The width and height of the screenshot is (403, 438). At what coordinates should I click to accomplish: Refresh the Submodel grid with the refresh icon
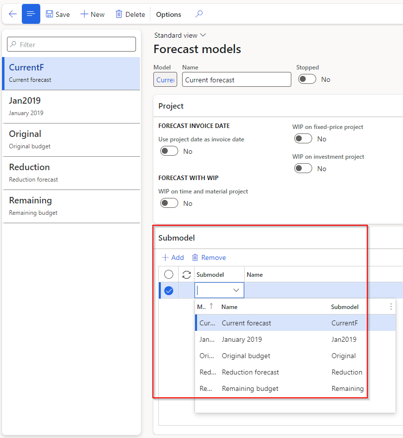[x=186, y=274]
